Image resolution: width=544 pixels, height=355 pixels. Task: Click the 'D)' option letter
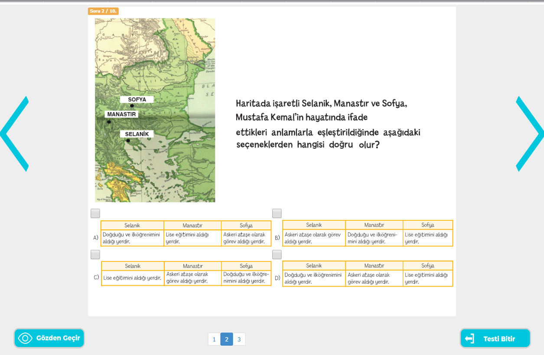pos(277,278)
